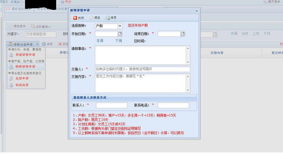Viewport: 283px width, 154px height.
Task: Expand the 选择假种 dropdown arrow
Action: click(x=120, y=26)
